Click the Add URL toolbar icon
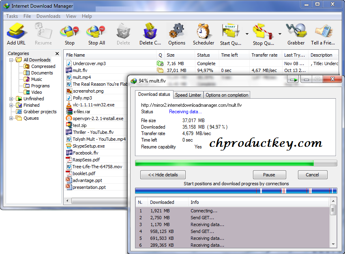The width and height of the screenshot is (345, 254). point(16,31)
